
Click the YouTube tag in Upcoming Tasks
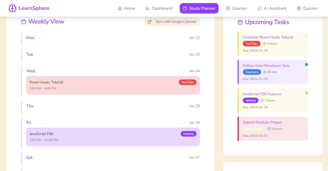[251, 43]
